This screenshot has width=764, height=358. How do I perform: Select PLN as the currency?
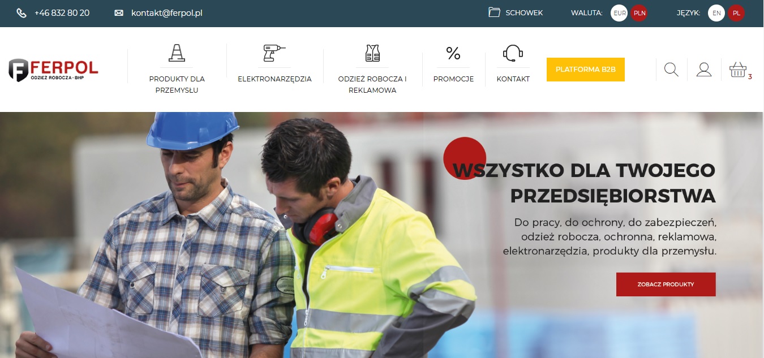click(639, 13)
